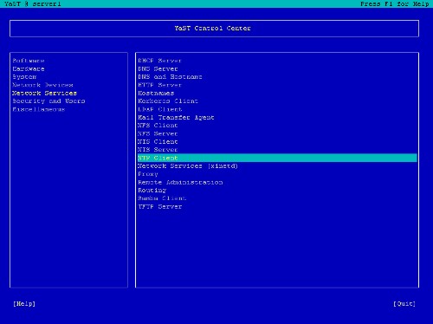The height and width of the screenshot is (324, 433).
Task: Select the Hostnames module
Action: click(156, 93)
